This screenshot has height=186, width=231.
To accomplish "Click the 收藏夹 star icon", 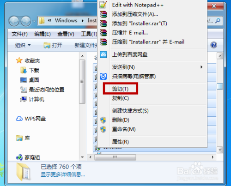I will 19,60.
